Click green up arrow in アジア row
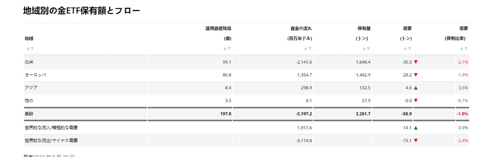This screenshot has height=157, width=497. [x=416, y=88]
